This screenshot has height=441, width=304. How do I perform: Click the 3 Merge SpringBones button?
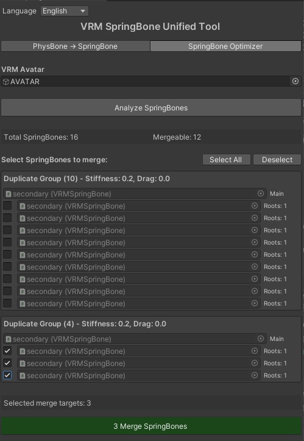[151, 426]
